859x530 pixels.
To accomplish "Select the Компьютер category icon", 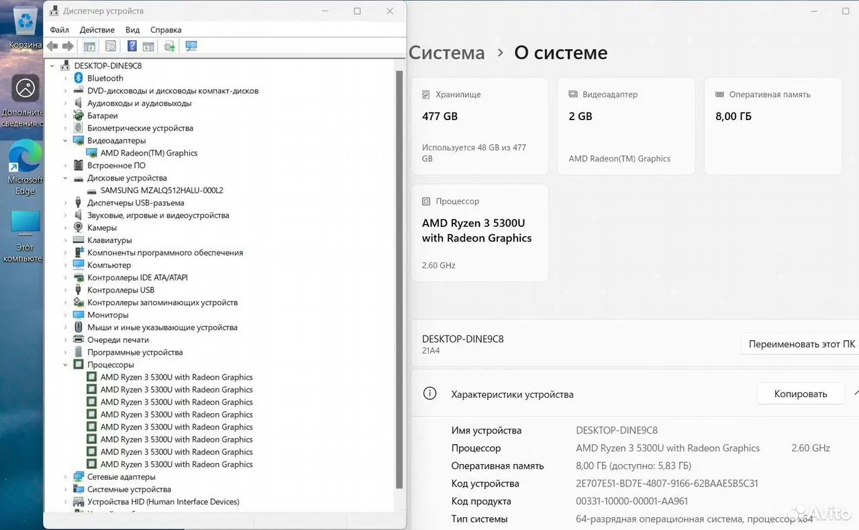I will (79, 265).
